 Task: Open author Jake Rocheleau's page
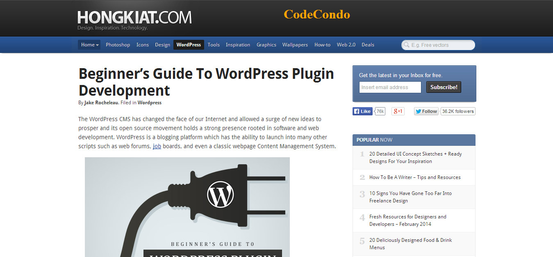point(101,103)
